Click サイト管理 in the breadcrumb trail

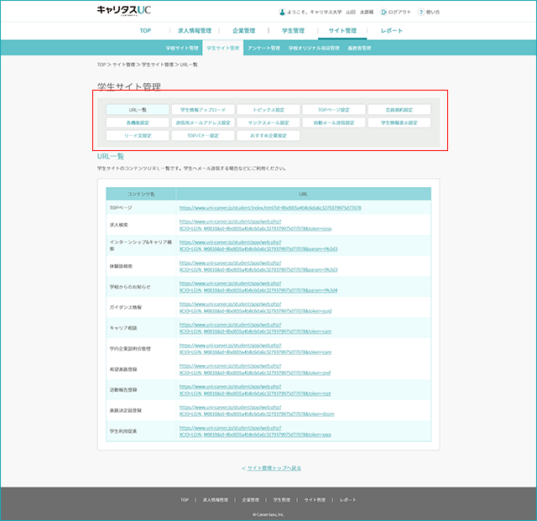click(x=123, y=65)
